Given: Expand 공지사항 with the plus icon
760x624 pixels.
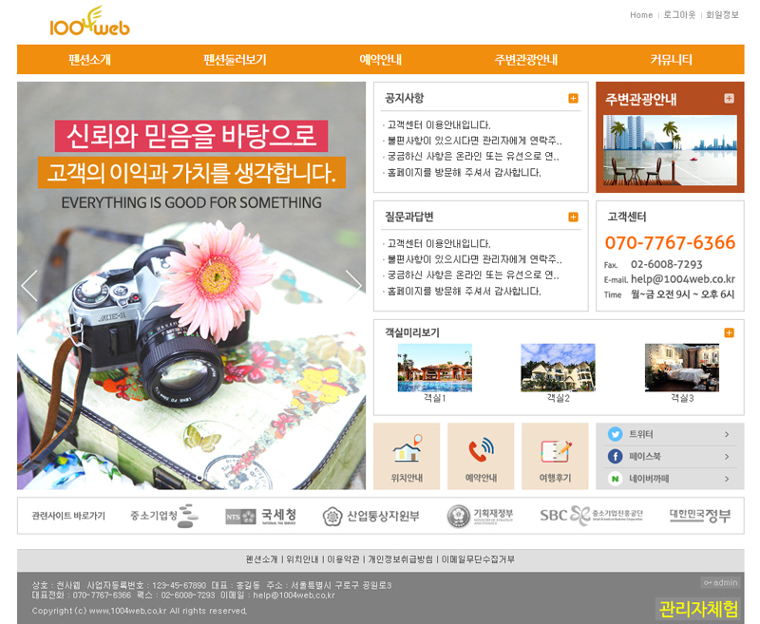Looking at the screenshot, I should point(573,99).
